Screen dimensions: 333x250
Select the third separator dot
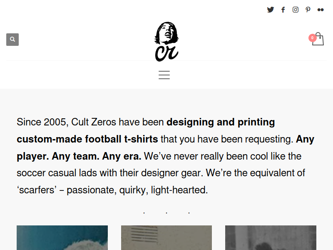coord(189,212)
